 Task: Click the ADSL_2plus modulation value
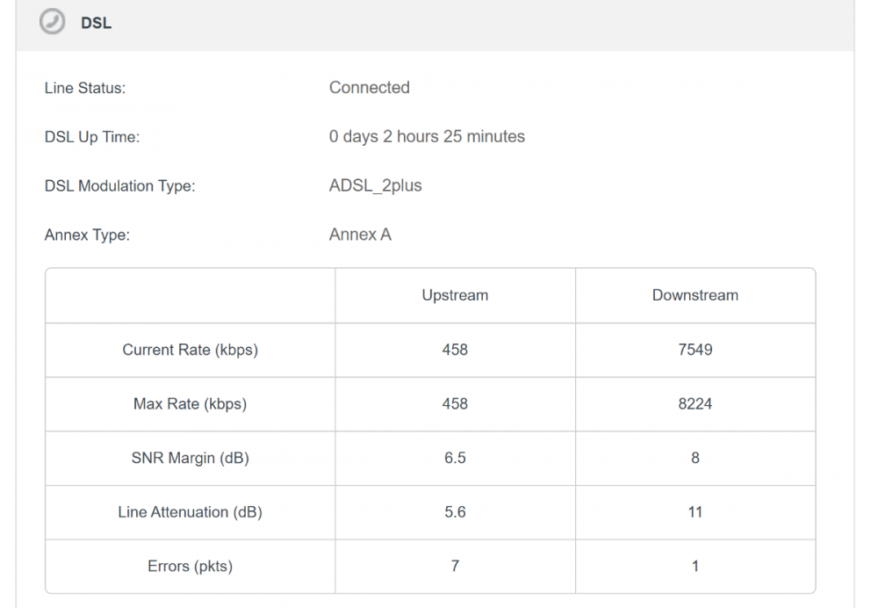(x=375, y=186)
